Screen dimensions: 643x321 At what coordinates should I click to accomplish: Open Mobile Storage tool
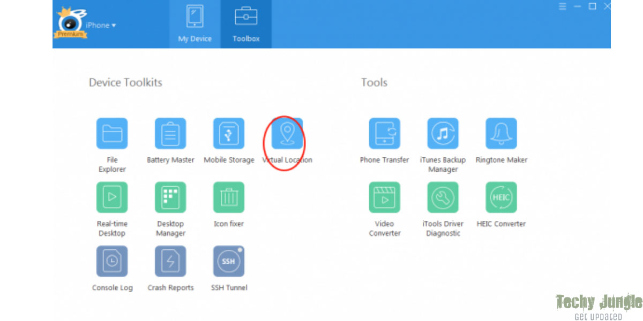[229, 133]
